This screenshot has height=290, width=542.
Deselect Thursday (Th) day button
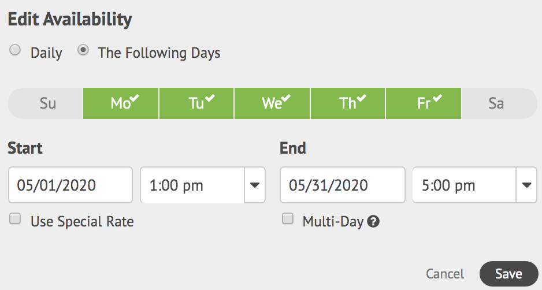pos(348,103)
